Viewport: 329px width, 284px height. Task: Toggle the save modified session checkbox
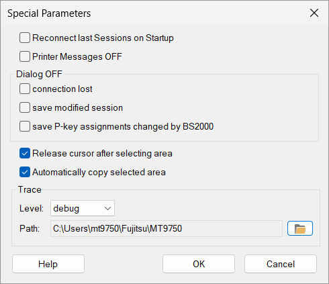coord(25,107)
